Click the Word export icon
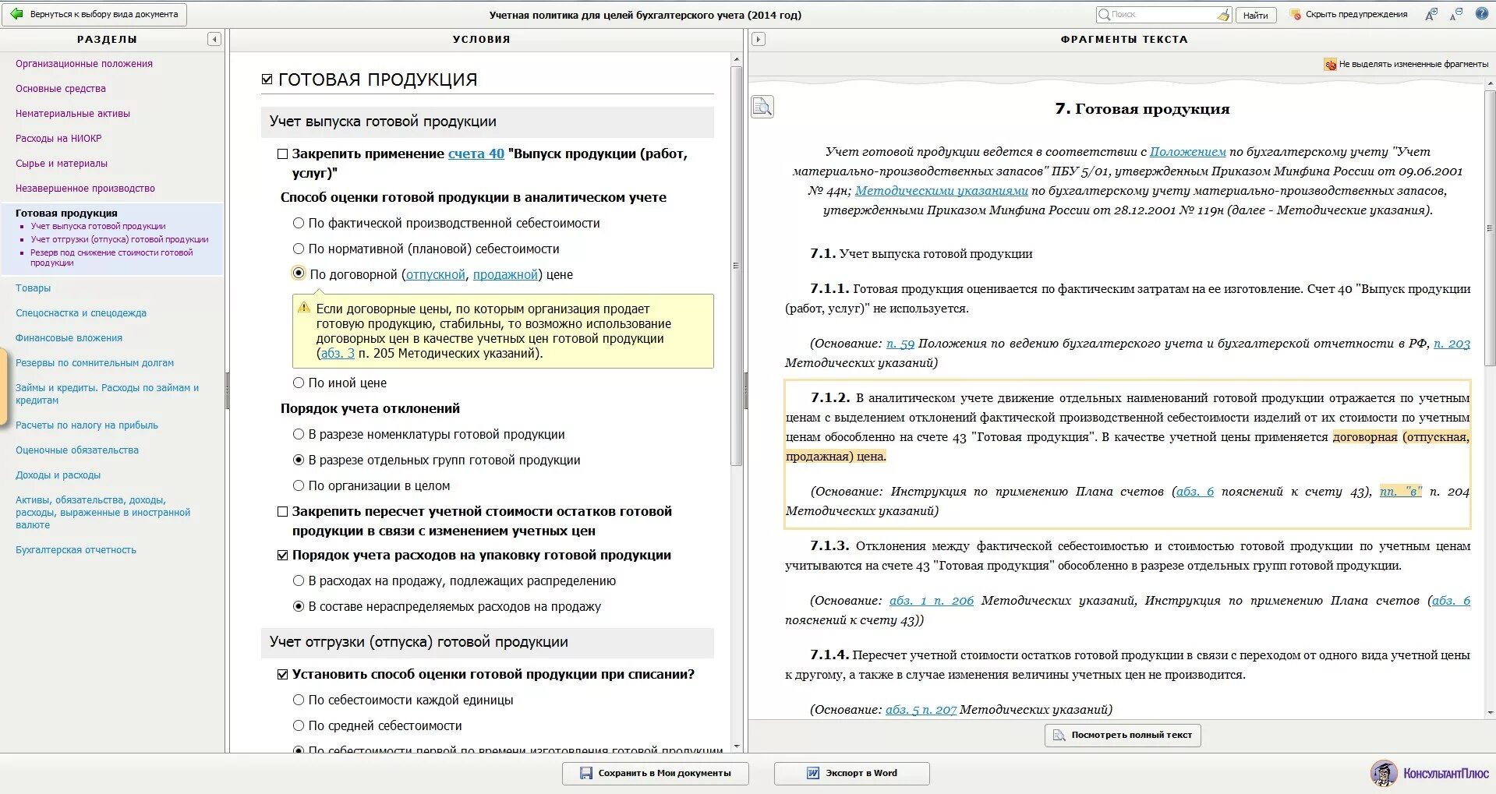Image resolution: width=1496 pixels, height=794 pixels. (x=813, y=773)
